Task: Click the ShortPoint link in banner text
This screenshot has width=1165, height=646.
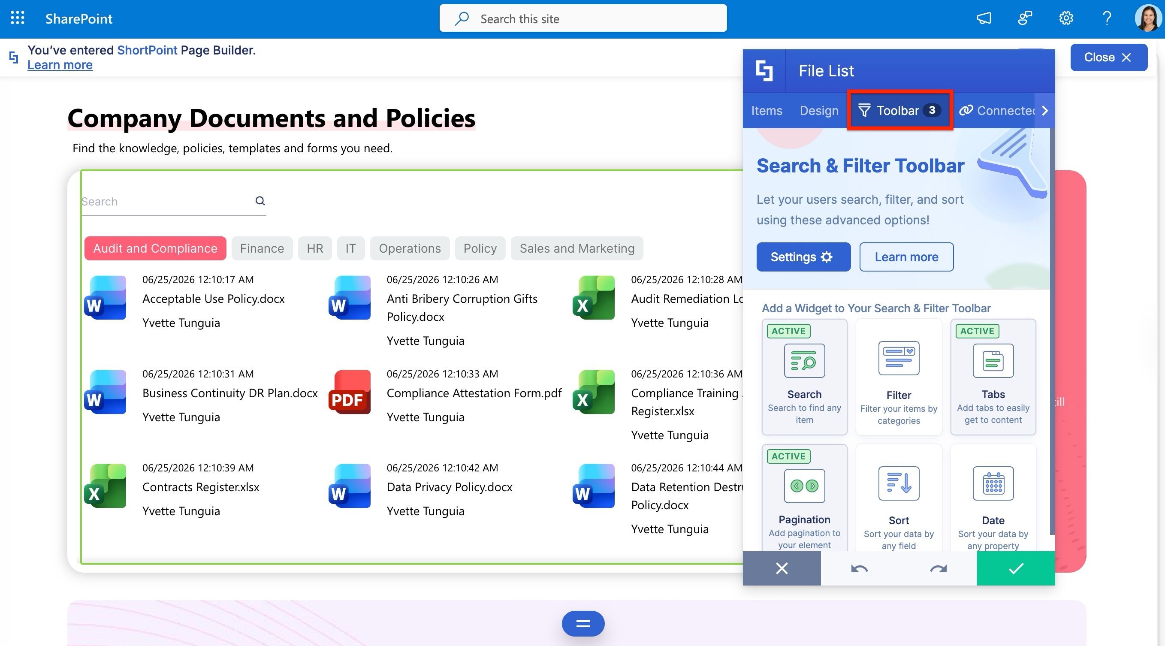Action: click(x=147, y=50)
